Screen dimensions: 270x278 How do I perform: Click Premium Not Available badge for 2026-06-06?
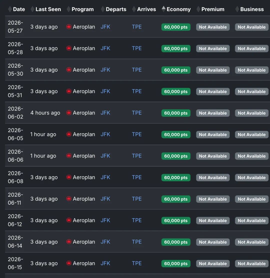tap(213, 156)
